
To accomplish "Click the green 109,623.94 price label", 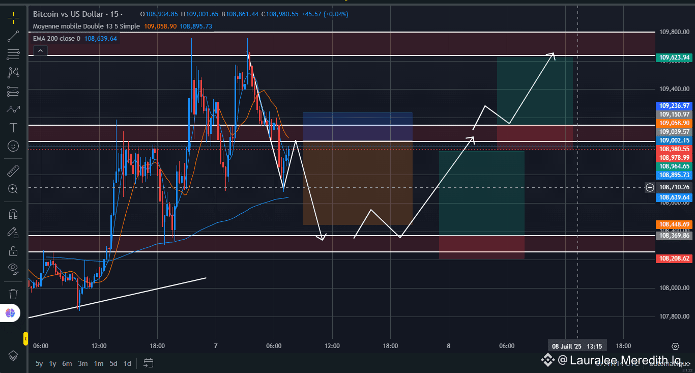I will point(675,58).
